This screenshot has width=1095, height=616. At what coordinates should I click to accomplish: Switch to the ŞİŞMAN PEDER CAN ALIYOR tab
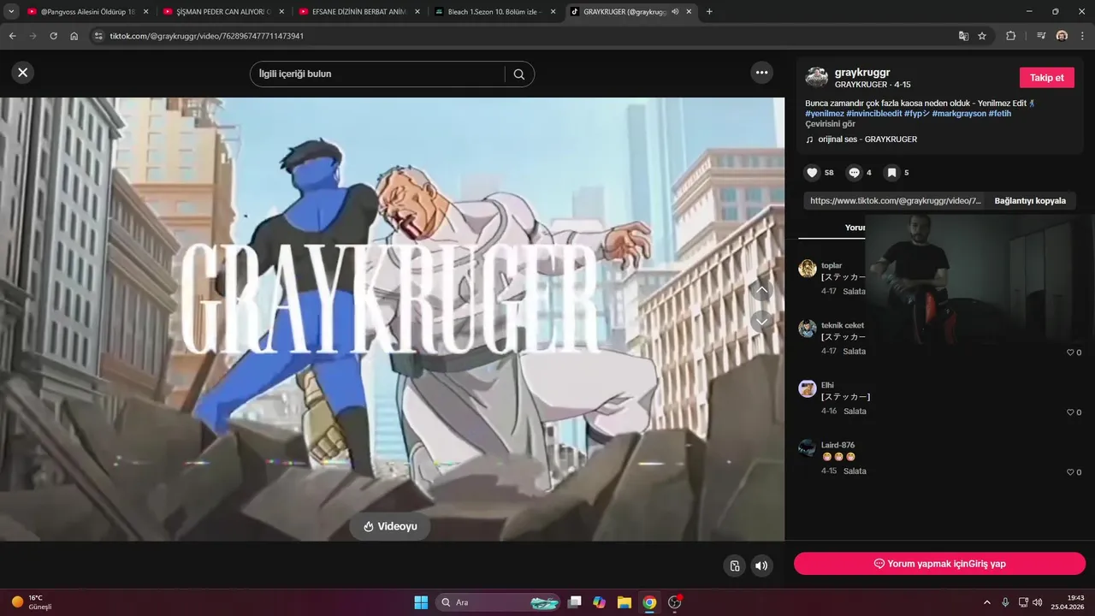pyautogui.click(x=222, y=12)
